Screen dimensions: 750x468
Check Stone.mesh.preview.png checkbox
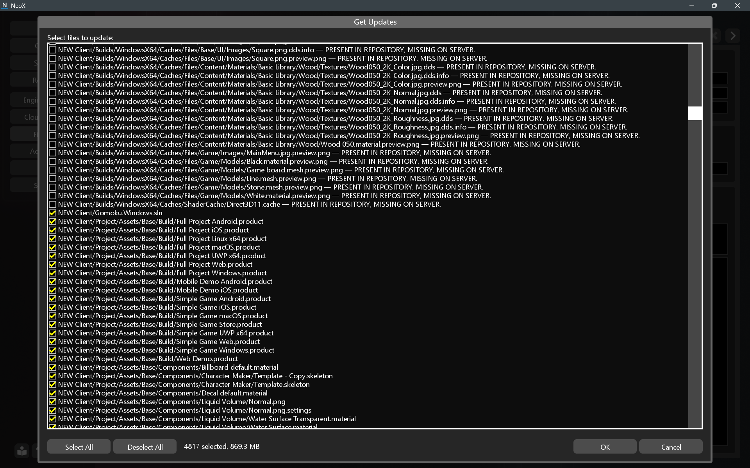point(52,187)
